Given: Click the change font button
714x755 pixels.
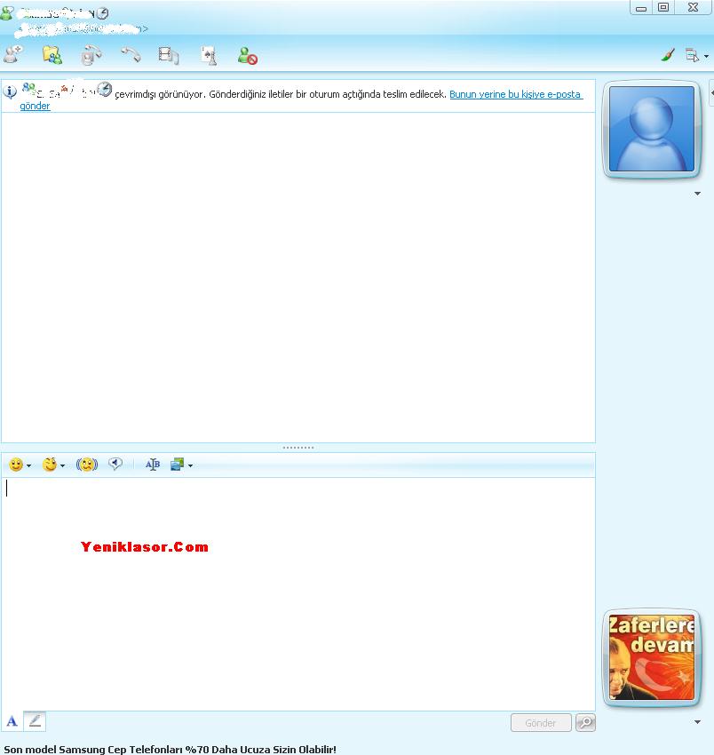Looking at the screenshot, I should coord(12,721).
